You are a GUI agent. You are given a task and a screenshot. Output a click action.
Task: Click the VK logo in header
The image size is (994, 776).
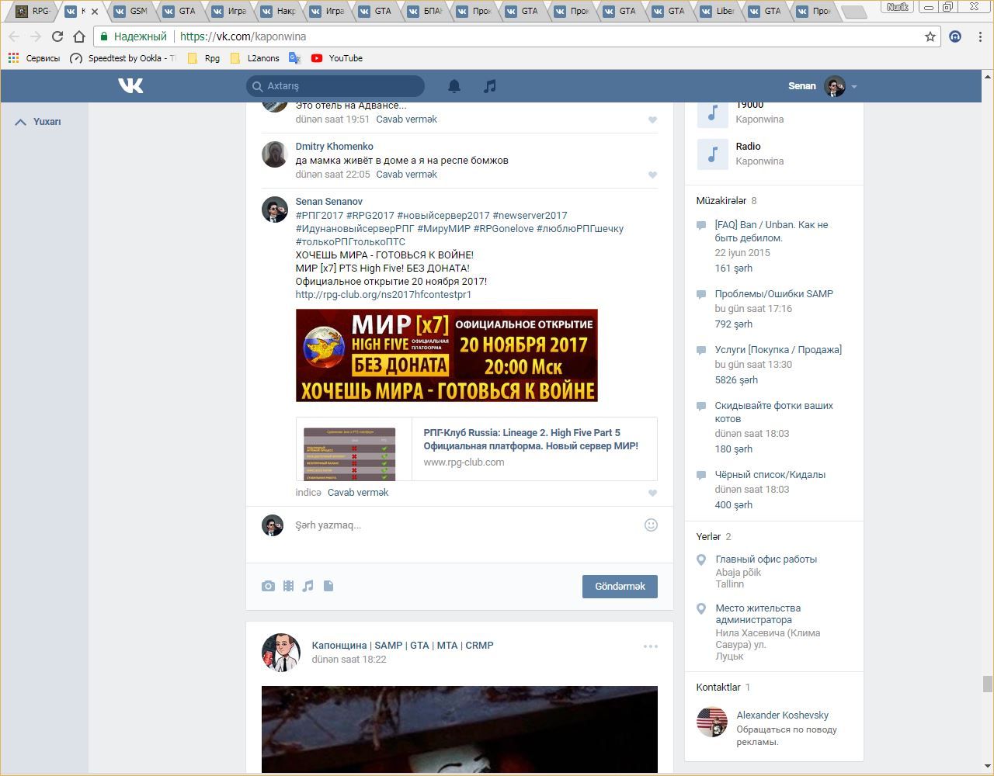[x=130, y=85]
